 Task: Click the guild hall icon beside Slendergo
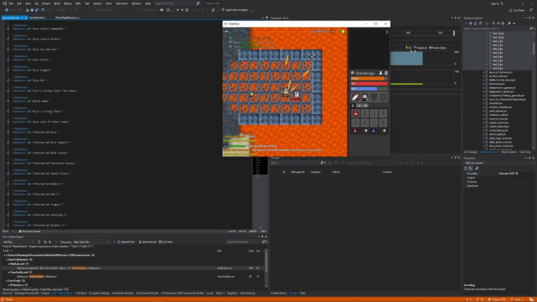pyautogui.click(x=386, y=73)
